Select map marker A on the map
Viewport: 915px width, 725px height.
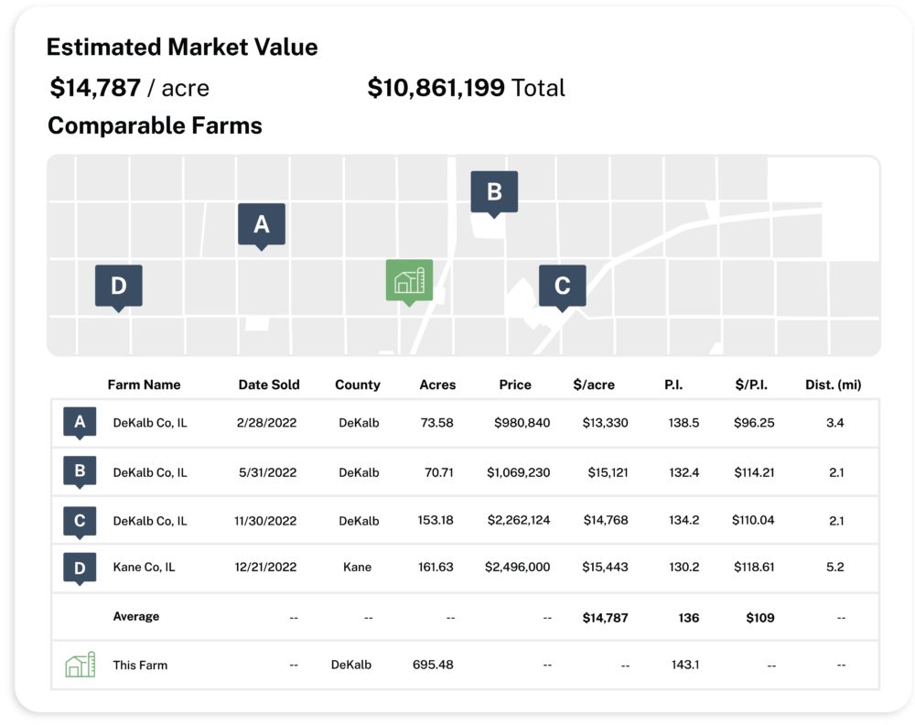(262, 222)
